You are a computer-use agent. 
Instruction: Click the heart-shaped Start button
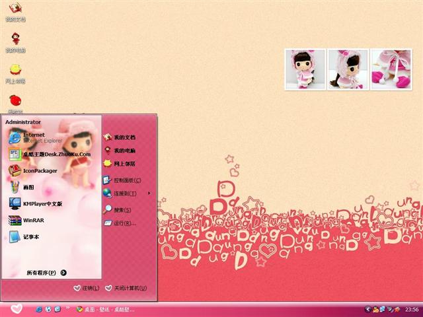tap(17, 309)
